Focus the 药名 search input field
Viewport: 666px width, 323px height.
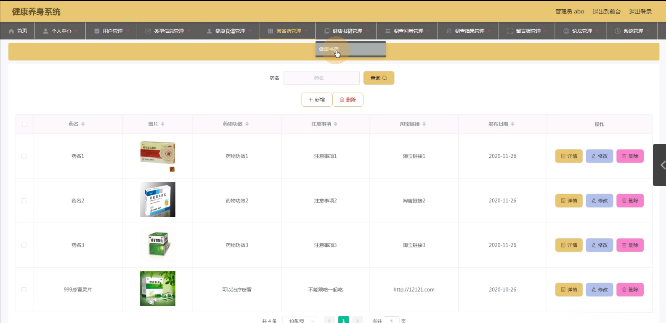pos(321,78)
